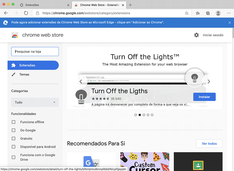Open the Collections icon in toolbar
Image resolution: width=234 pixels, height=171 pixels.
pyautogui.click(x=208, y=13)
